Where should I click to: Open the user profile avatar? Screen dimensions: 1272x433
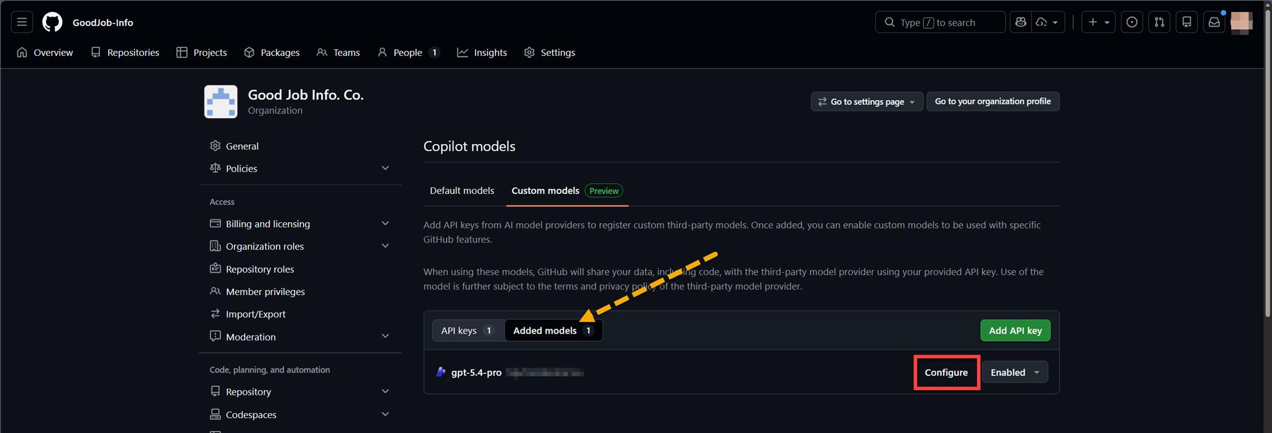point(1241,22)
